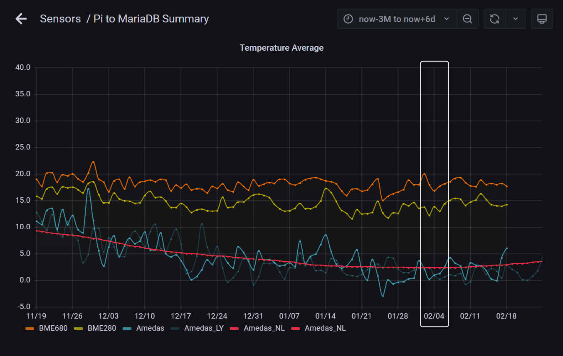Image resolution: width=563 pixels, height=356 pixels.
Task: Open the Temperature Average panel menu
Action: pyautogui.click(x=281, y=48)
